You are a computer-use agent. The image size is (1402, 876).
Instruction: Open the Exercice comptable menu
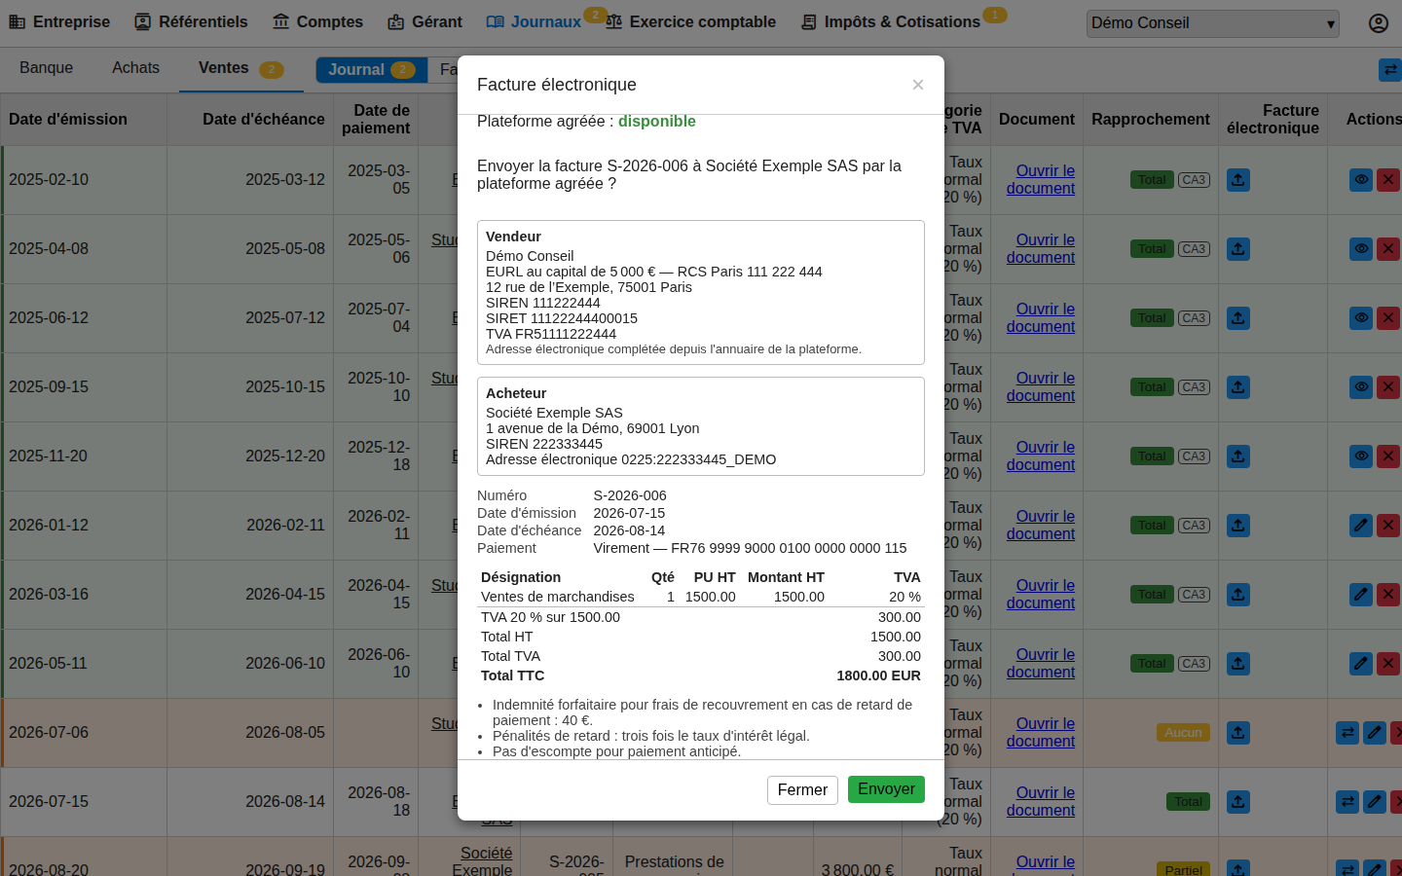691,21
